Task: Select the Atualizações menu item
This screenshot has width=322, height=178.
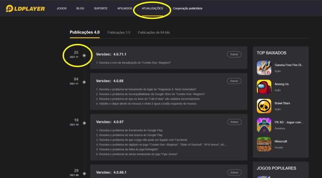Action: (152, 8)
